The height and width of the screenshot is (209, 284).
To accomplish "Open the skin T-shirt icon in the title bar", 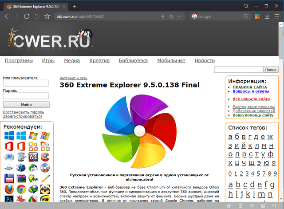I will (246, 6).
